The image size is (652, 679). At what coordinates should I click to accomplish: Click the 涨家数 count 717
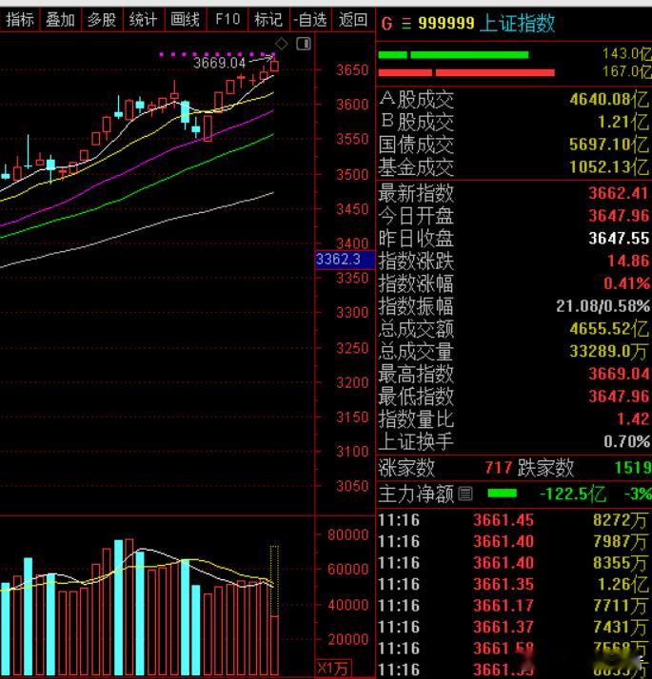click(499, 468)
